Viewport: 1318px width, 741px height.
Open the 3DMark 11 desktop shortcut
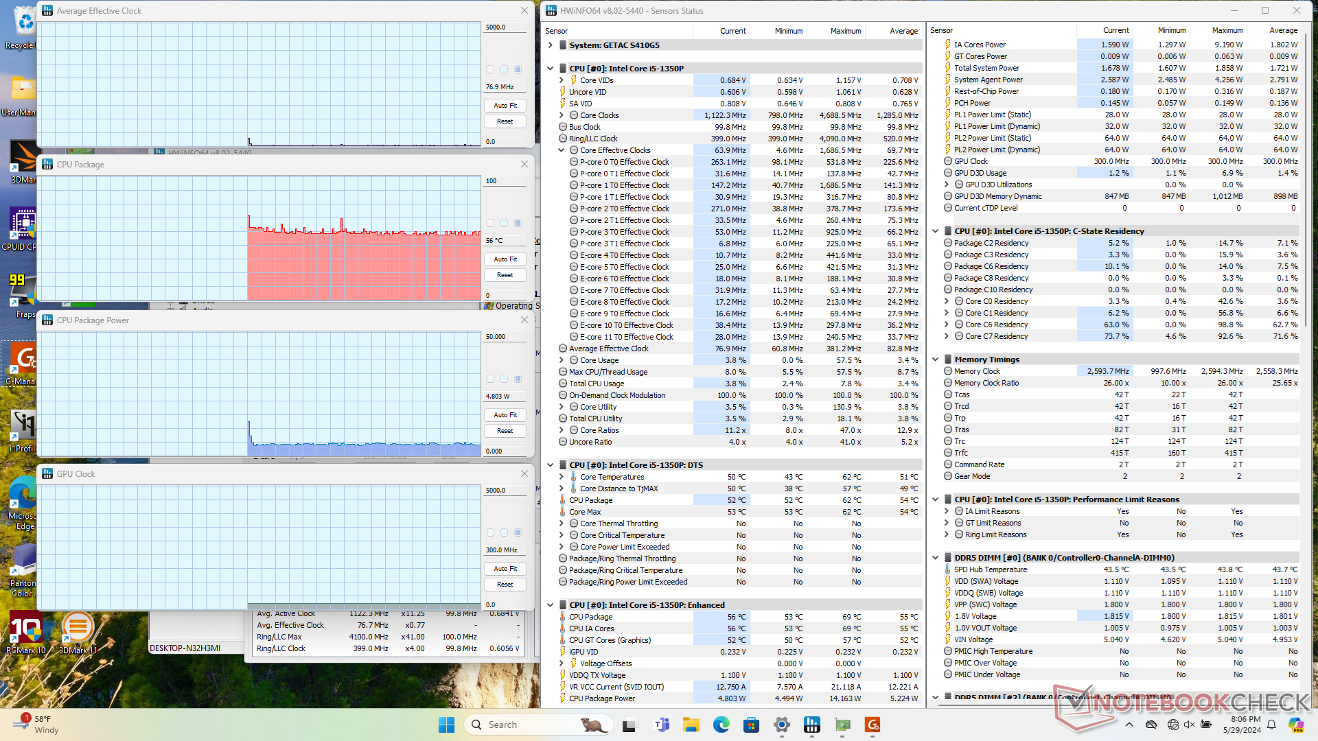click(78, 633)
